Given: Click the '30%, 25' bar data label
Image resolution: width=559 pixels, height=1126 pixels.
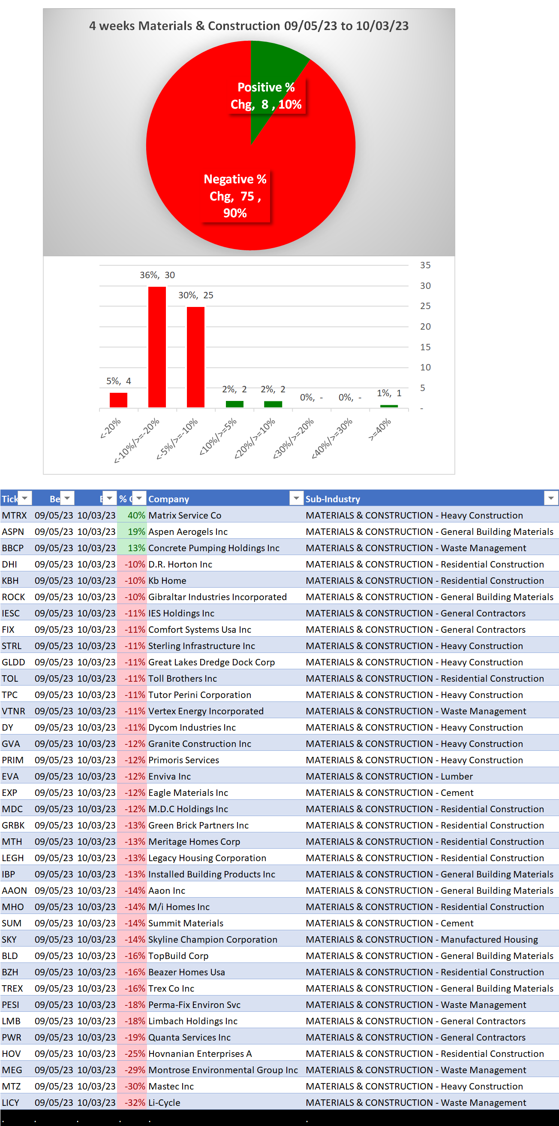Looking at the screenshot, I should click(x=195, y=295).
